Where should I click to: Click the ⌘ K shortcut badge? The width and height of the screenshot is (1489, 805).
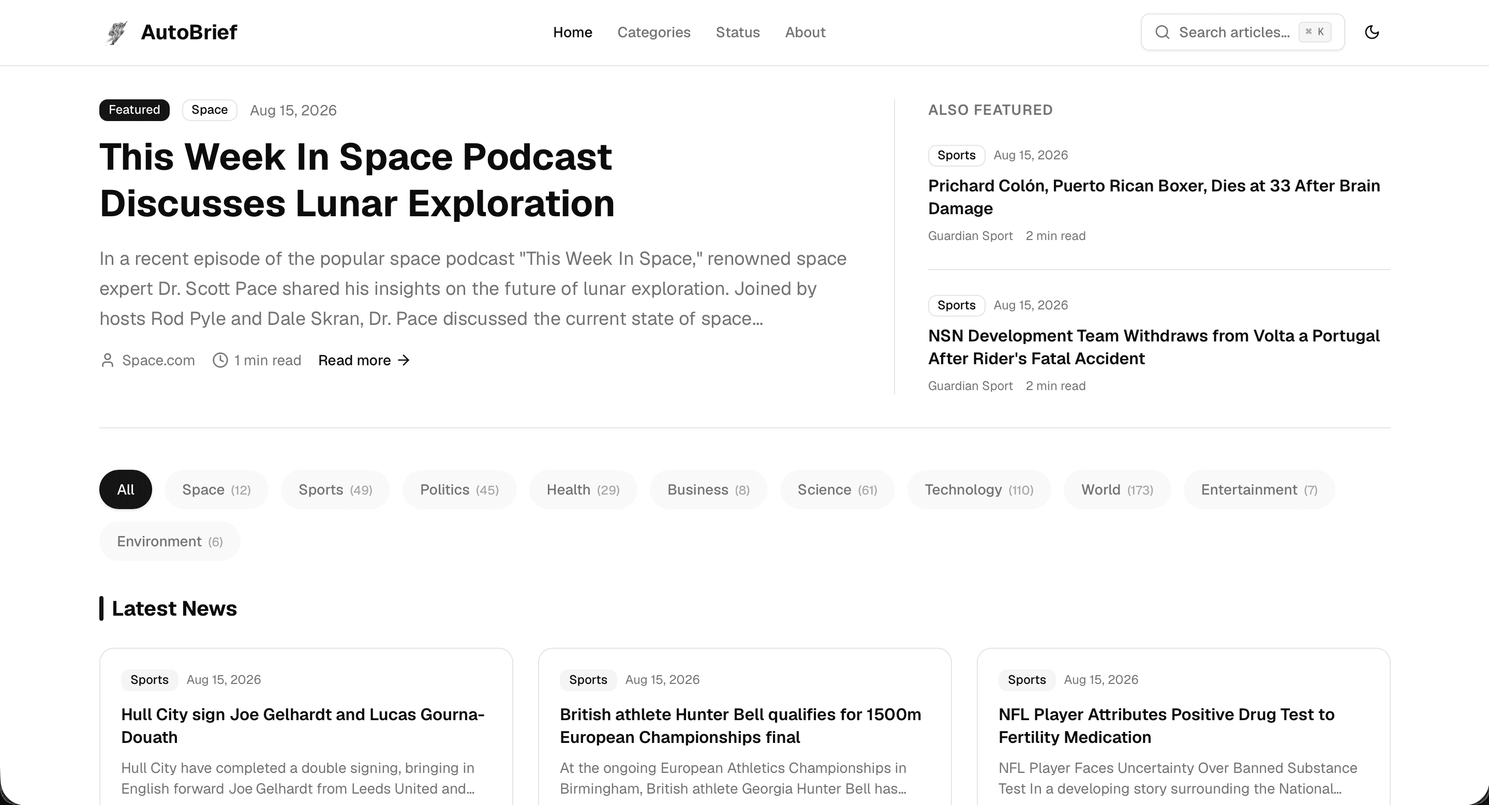(x=1315, y=33)
